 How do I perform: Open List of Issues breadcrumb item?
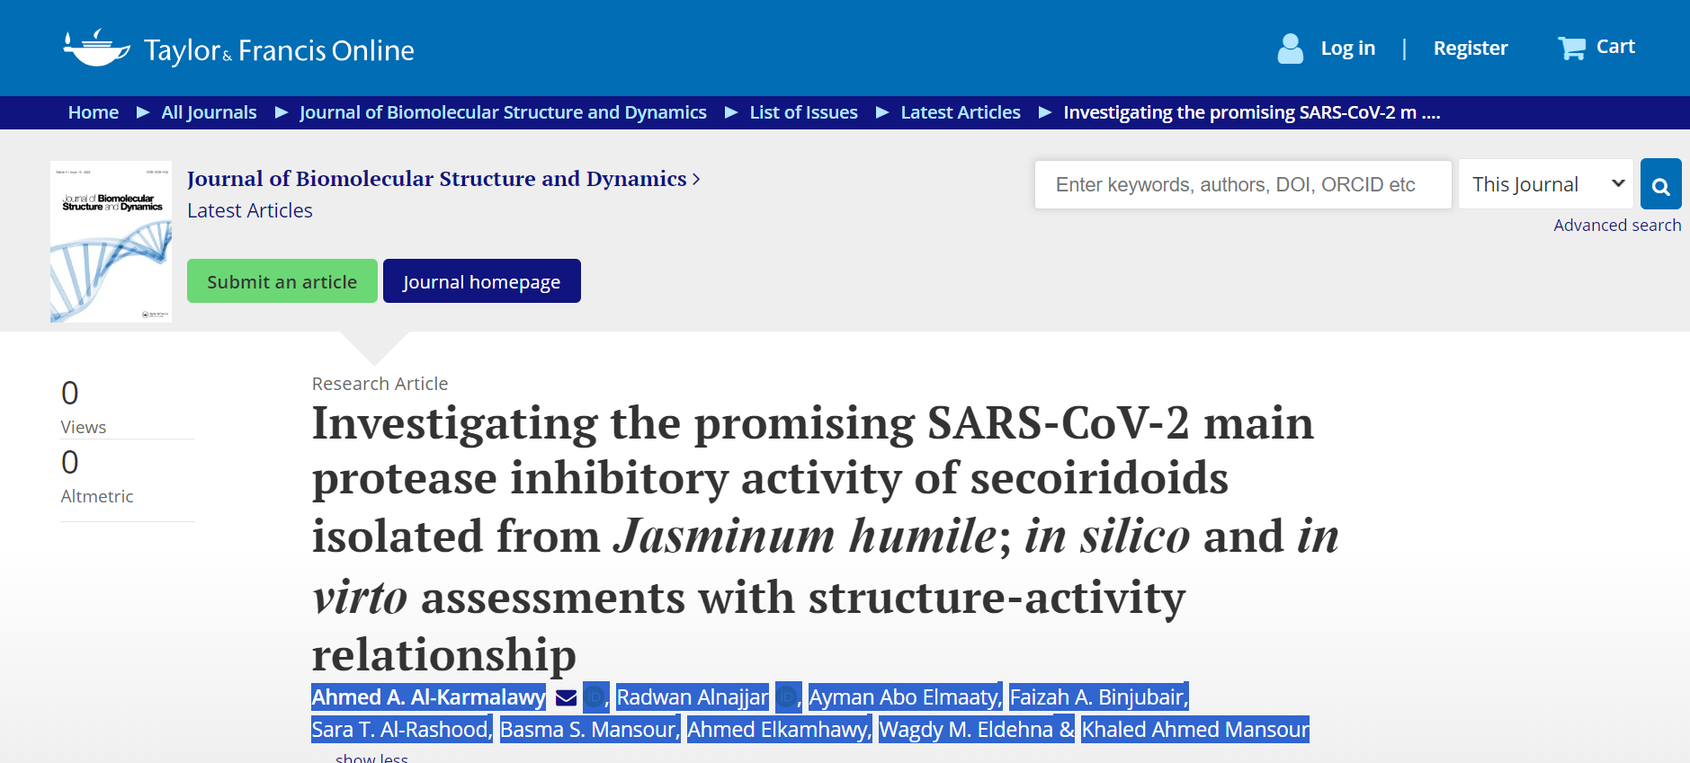click(x=803, y=112)
